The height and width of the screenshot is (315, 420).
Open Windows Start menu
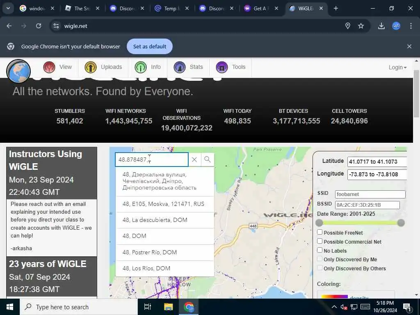(10, 307)
